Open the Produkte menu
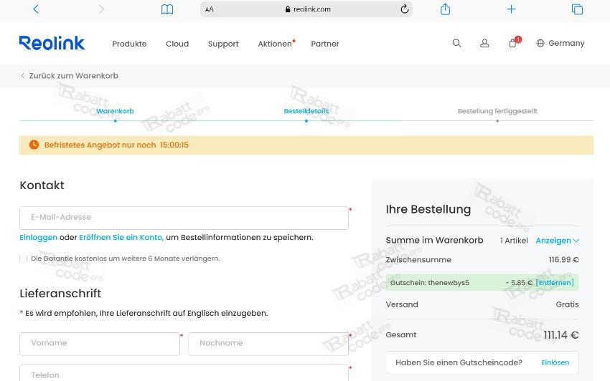This screenshot has width=610, height=381. [x=129, y=44]
